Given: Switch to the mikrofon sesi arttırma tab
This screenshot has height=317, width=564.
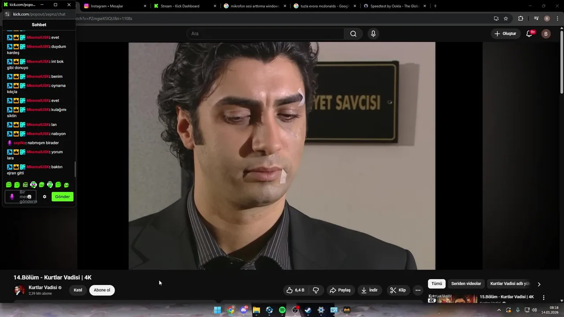Looking at the screenshot, I should pos(255,6).
